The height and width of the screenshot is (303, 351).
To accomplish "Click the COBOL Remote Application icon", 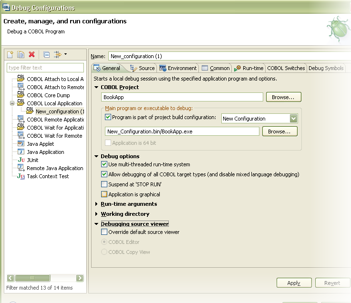I will pyautogui.click(x=21, y=119).
